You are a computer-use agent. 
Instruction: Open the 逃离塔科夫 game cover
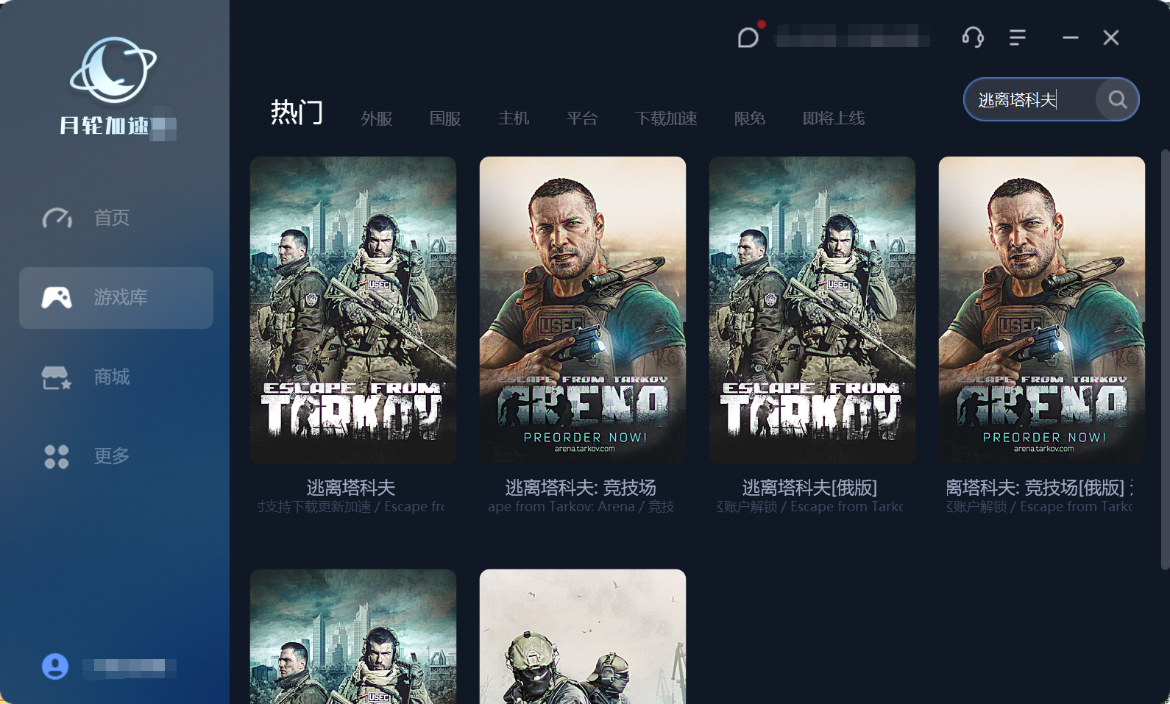coord(353,310)
